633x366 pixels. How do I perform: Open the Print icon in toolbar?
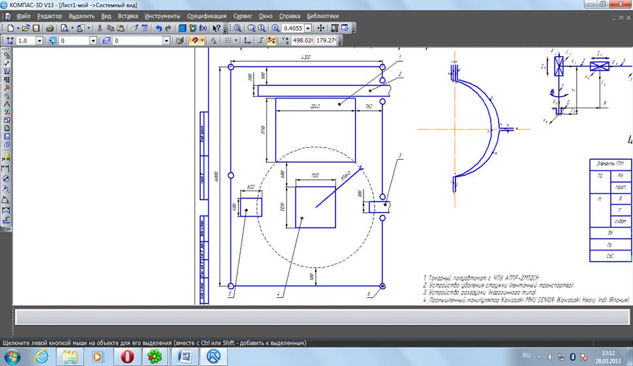point(48,29)
